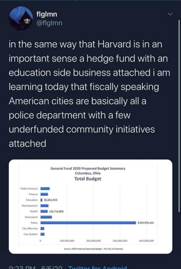
Task: Click the $6,661,910 education value label
Action: click(x=51, y=200)
